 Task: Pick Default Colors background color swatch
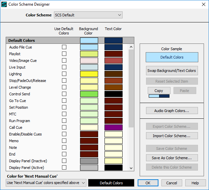[89, 40]
